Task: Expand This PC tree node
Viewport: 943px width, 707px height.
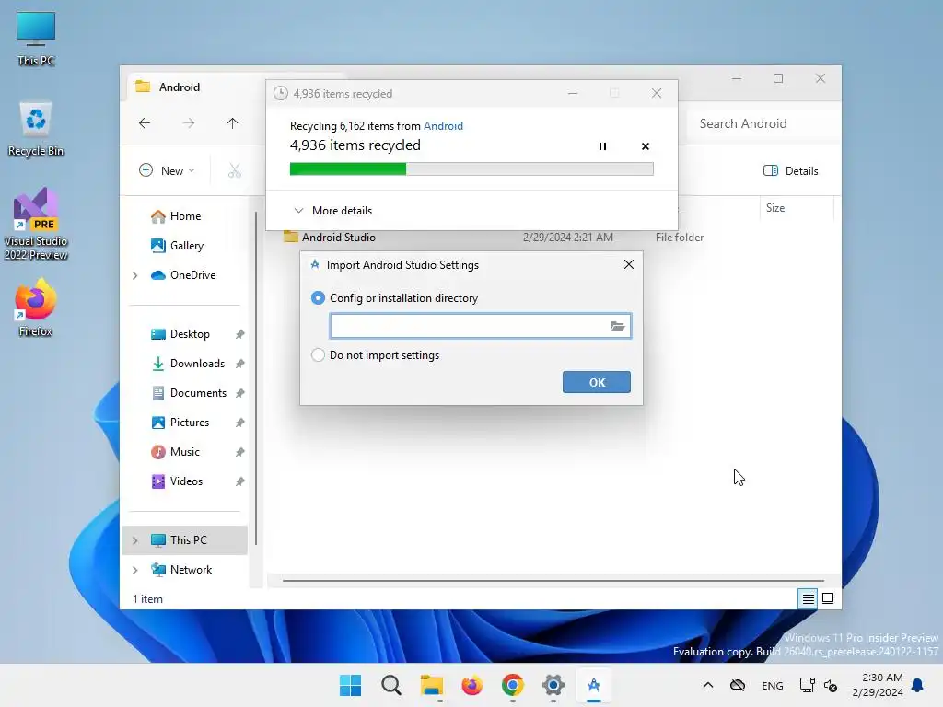Action: [135, 540]
